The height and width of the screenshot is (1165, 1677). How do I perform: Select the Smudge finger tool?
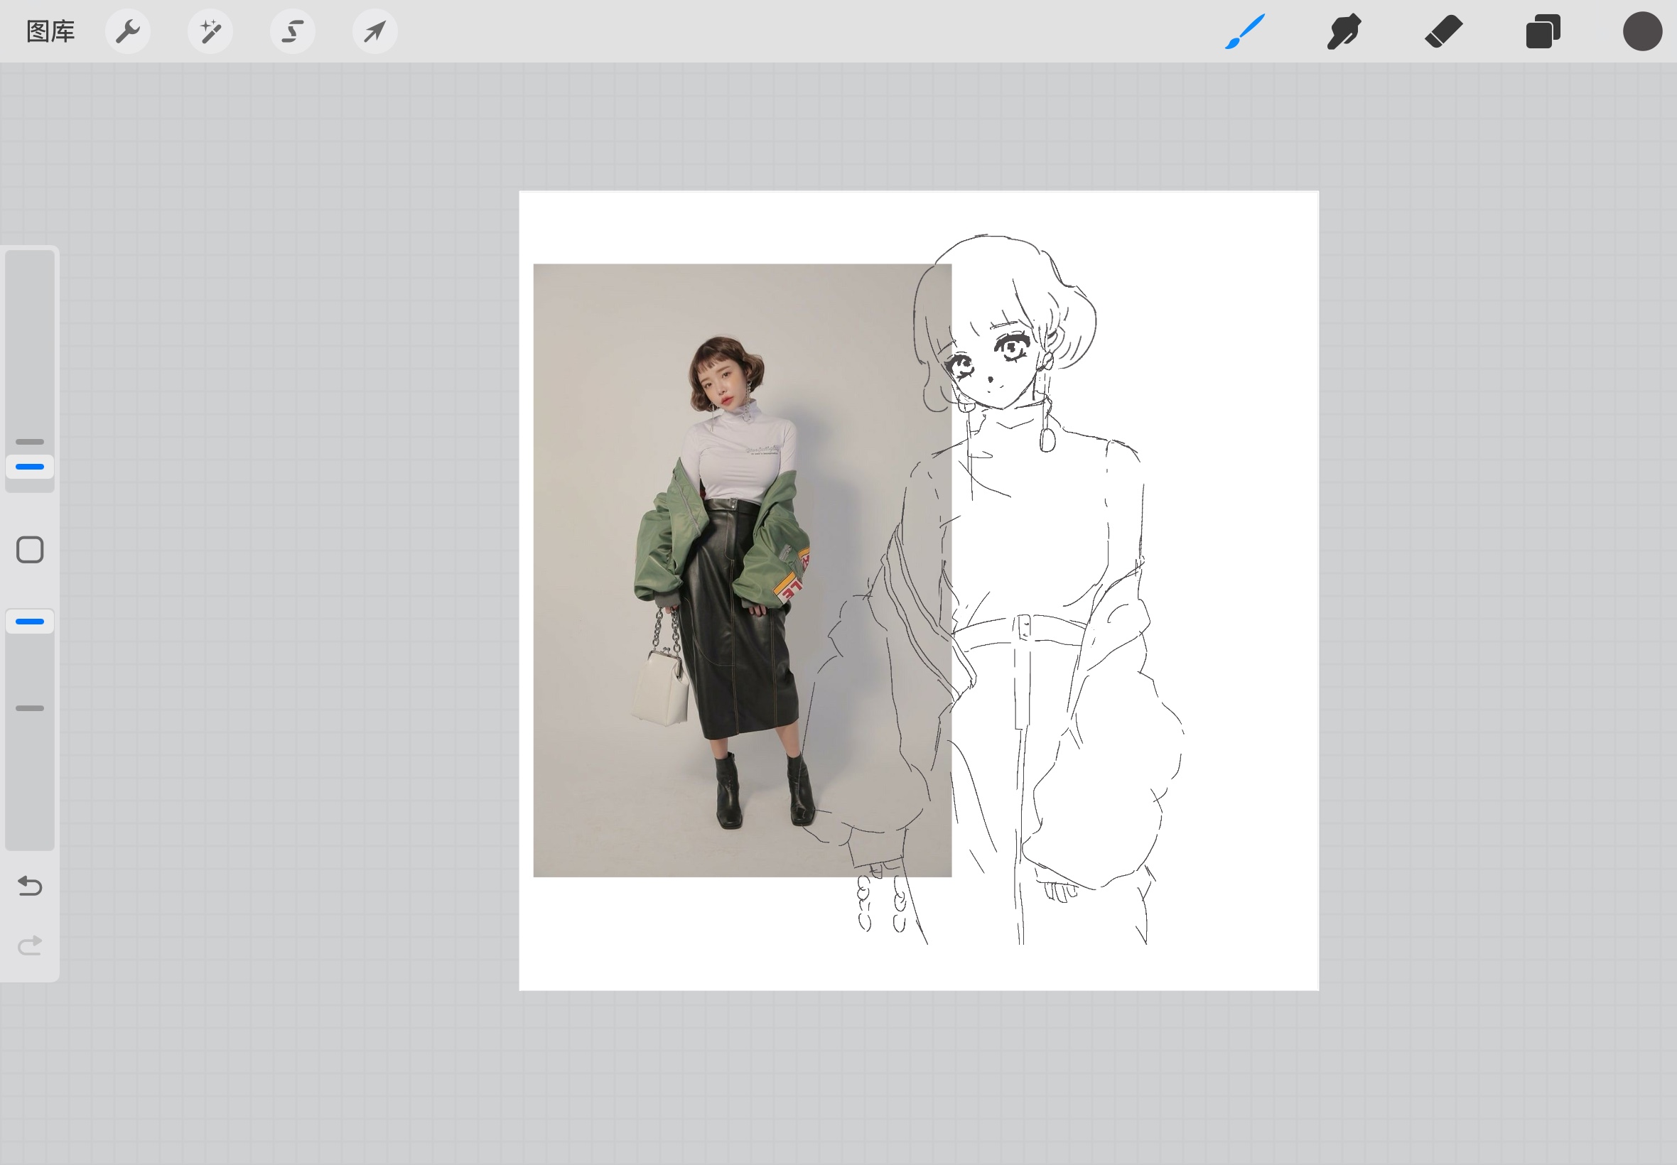coord(1344,31)
